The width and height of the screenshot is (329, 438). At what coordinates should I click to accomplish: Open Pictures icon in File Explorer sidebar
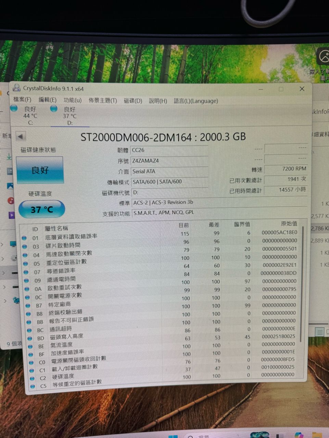click(x=10, y=186)
